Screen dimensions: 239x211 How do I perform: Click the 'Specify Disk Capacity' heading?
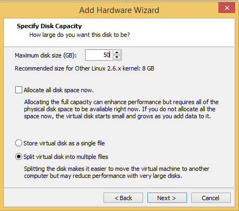pos(49,26)
